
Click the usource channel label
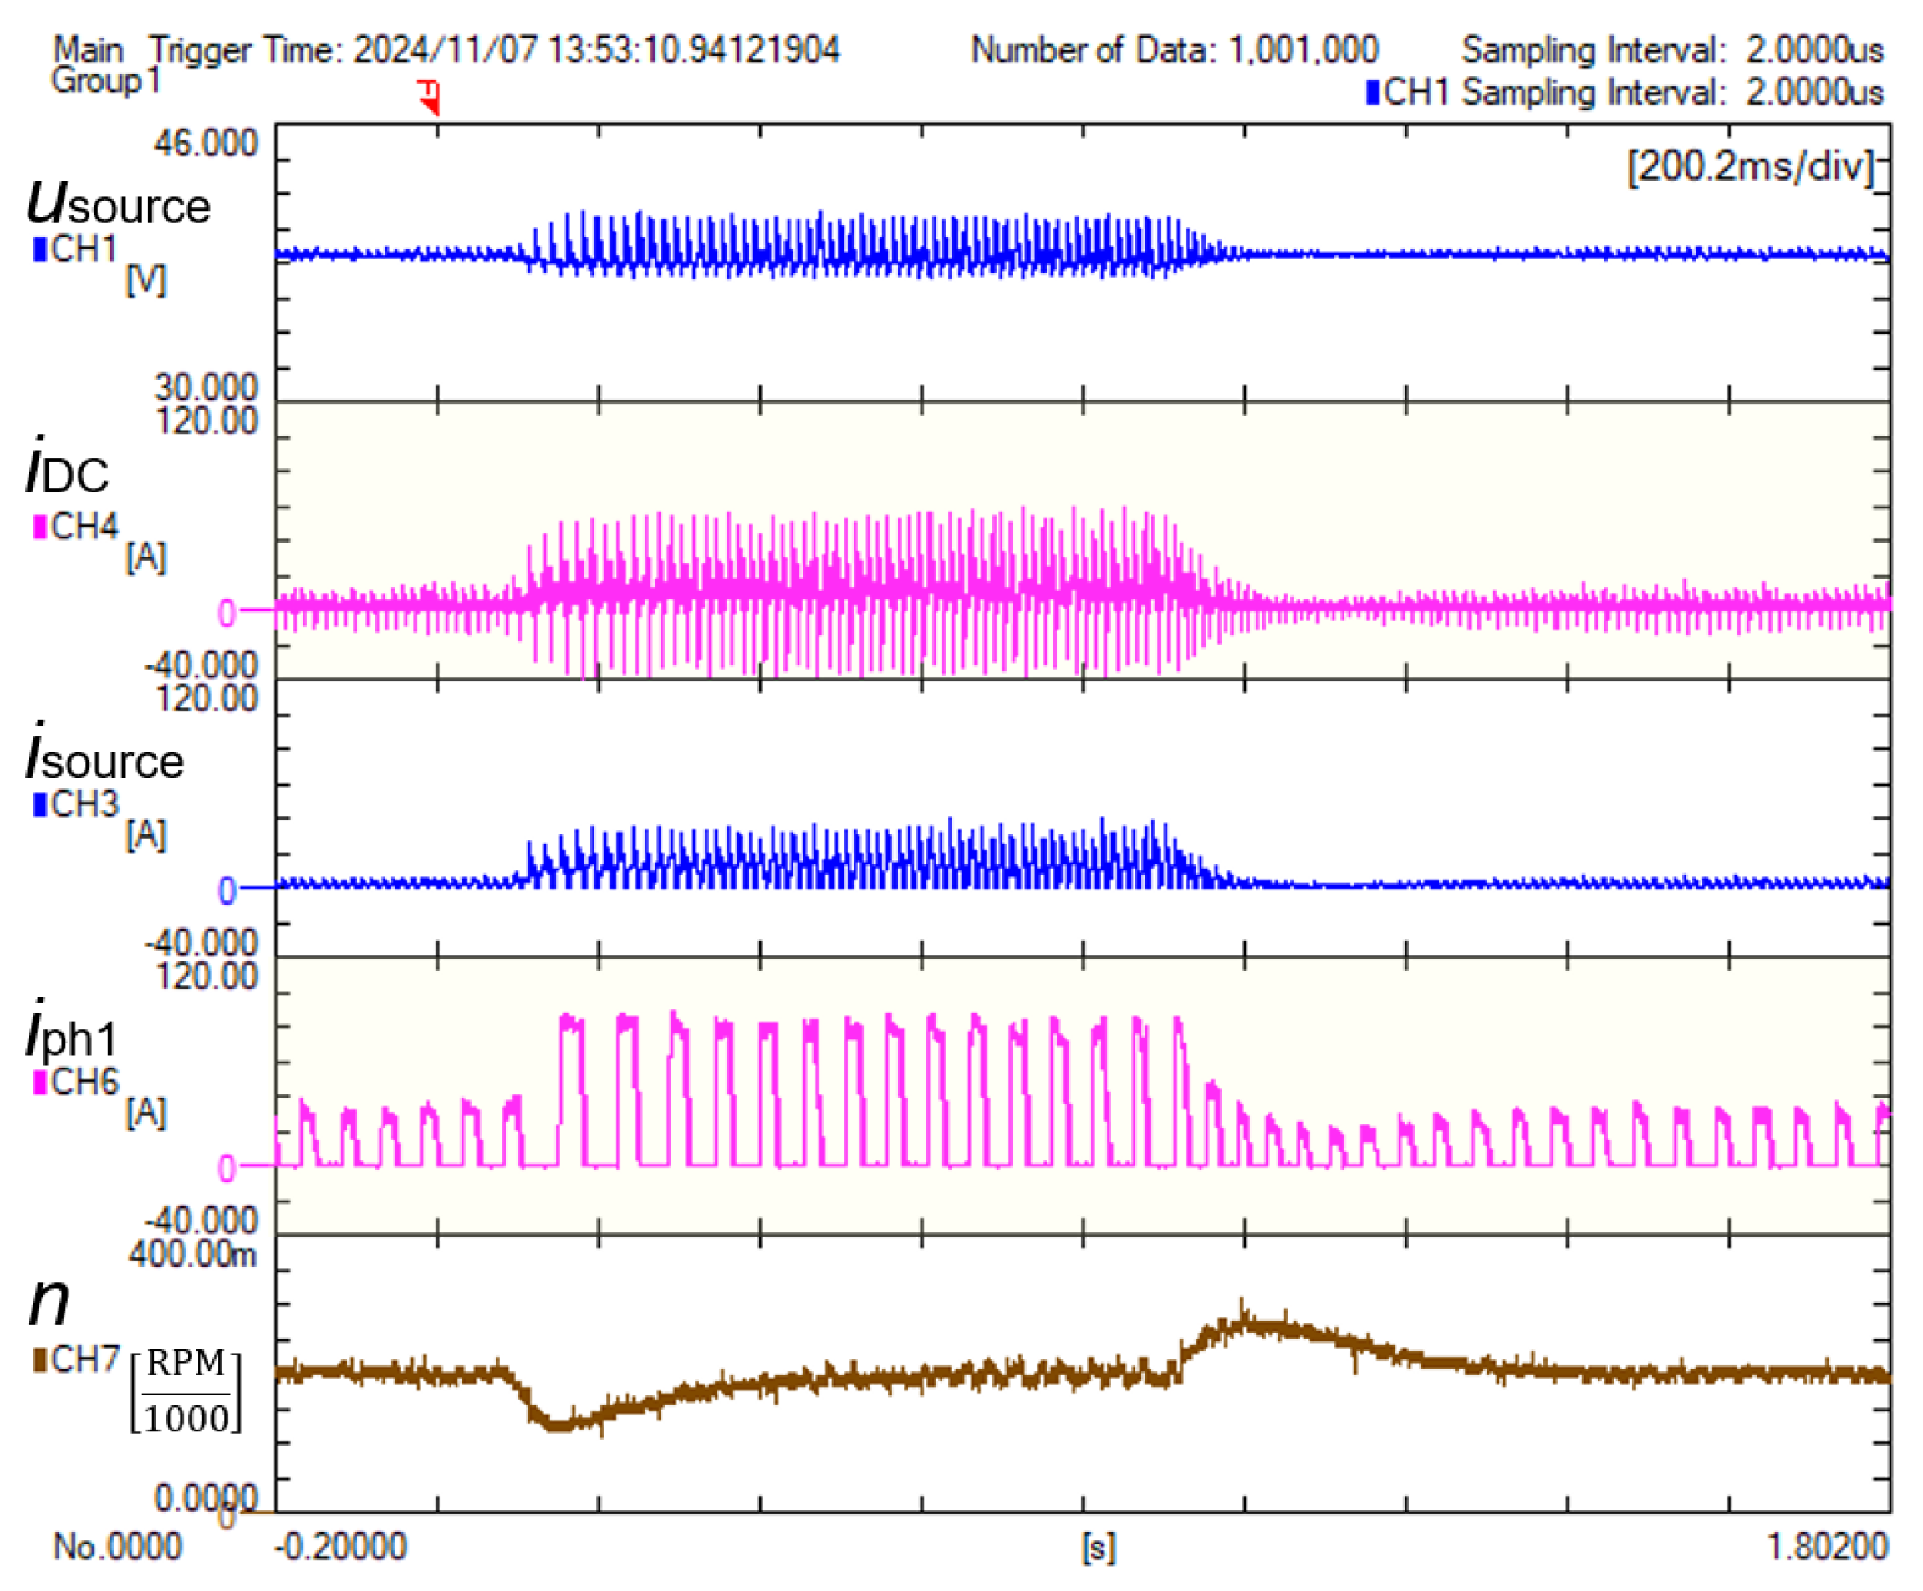[x=119, y=203]
